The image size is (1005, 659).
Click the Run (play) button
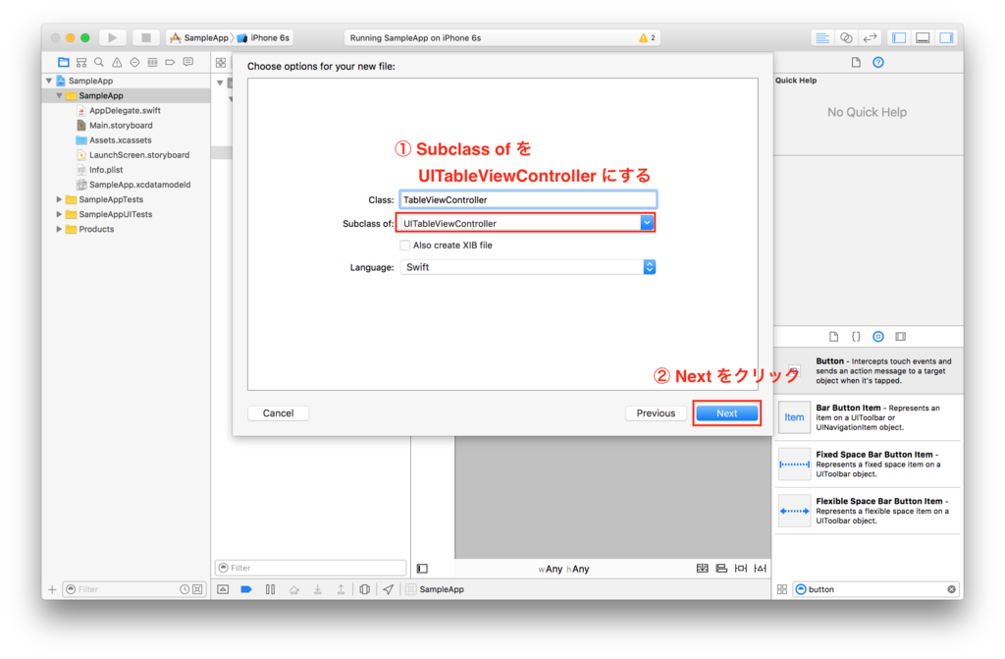[x=112, y=38]
